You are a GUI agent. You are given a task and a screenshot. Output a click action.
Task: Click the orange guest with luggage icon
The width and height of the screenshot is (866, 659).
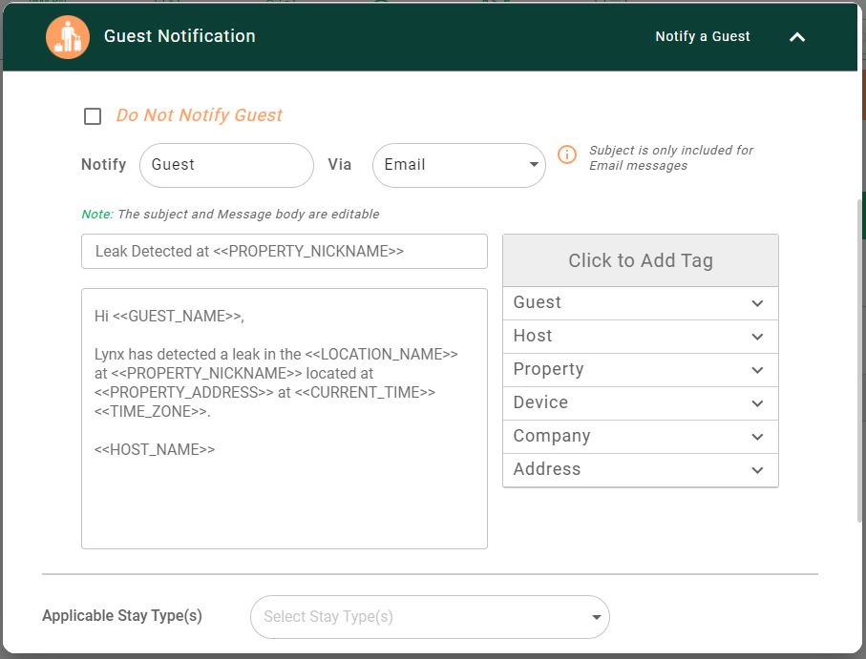[x=68, y=37]
